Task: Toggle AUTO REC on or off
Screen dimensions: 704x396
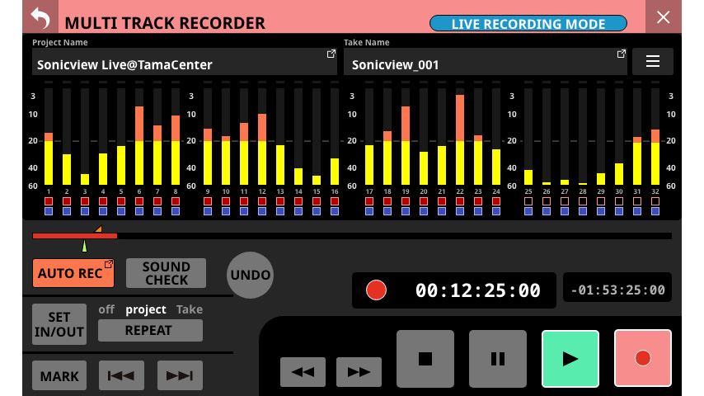Action: (x=73, y=273)
